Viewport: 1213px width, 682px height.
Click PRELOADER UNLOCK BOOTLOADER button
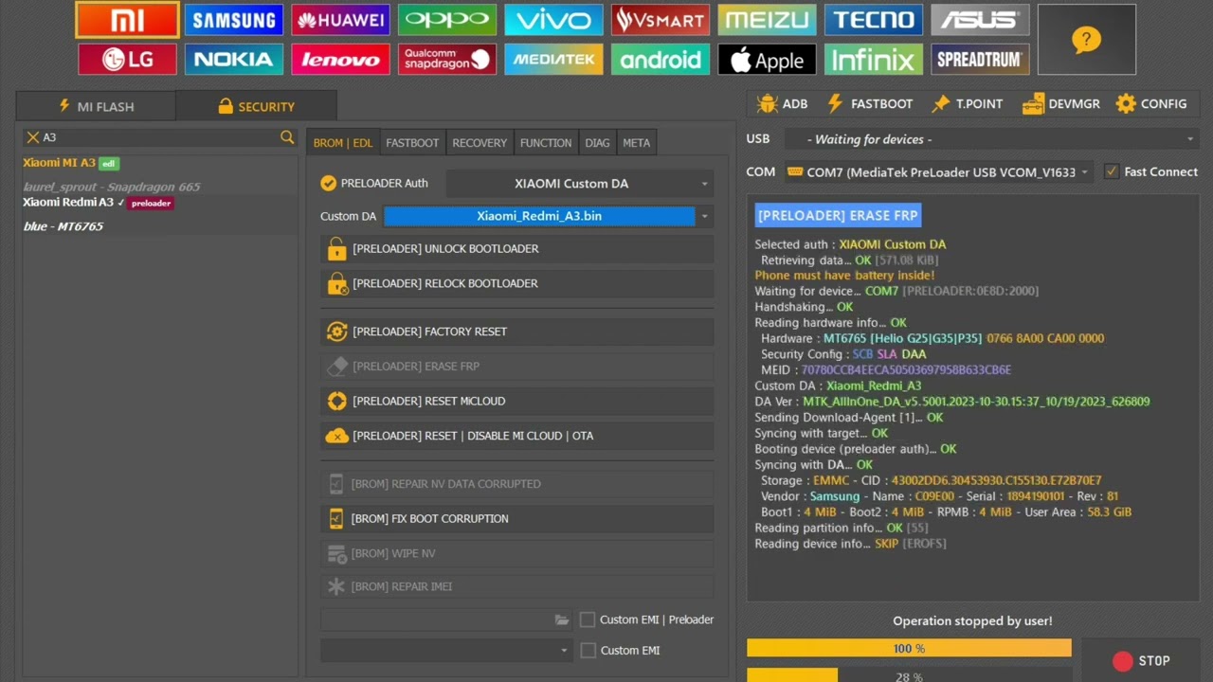516,249
